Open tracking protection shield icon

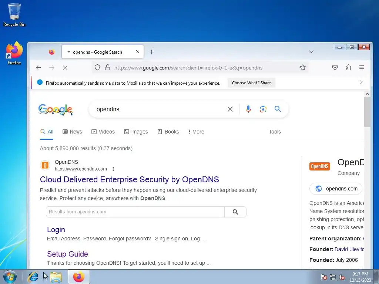tap(97, 68)
